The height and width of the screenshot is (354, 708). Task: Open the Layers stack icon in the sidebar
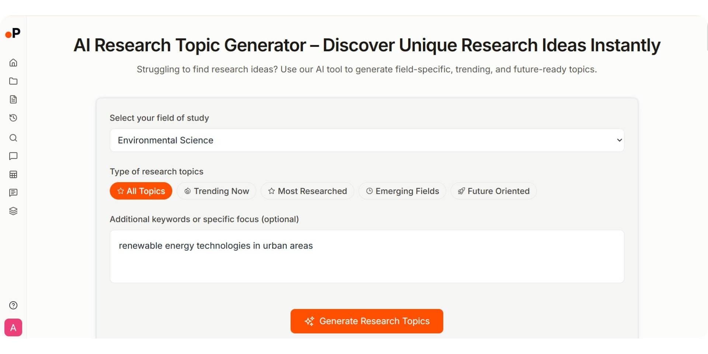click(13, 211)
